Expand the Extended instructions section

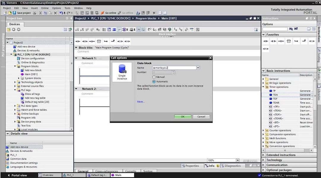(x=264, y=155)
